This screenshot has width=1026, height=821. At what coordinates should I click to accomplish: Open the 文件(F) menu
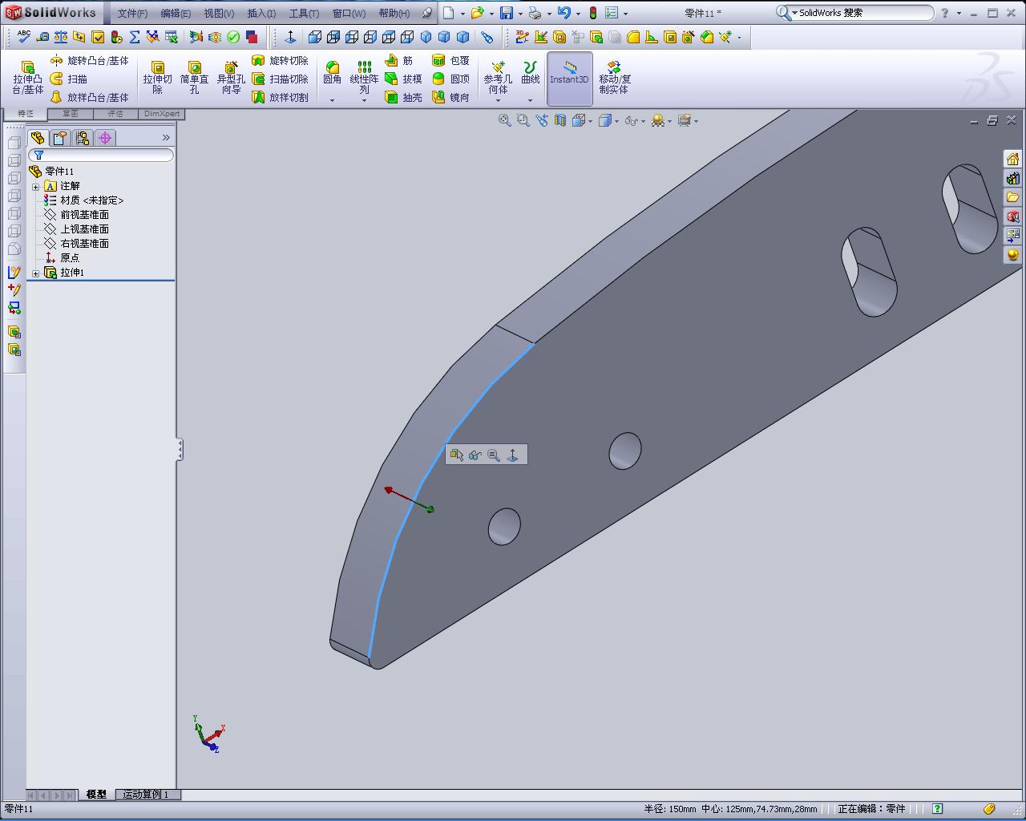click(132, 14)
